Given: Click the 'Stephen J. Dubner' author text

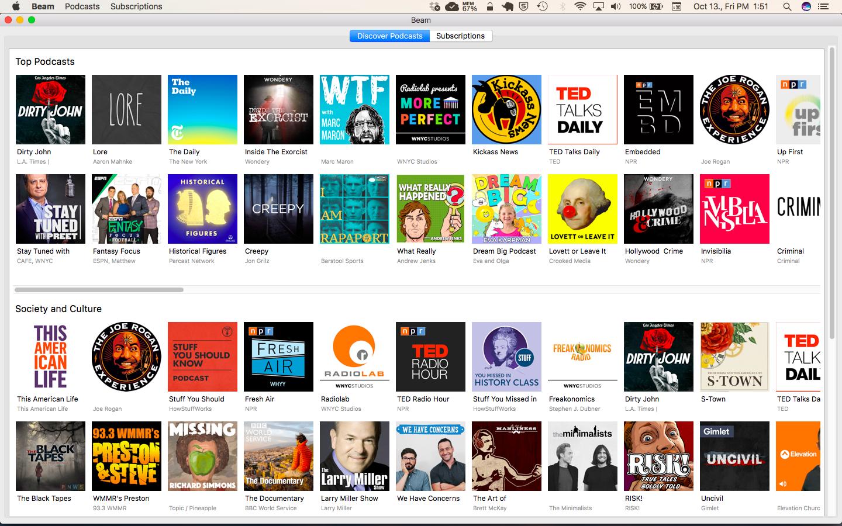Looking at the screenshot, I should point(574,409).
